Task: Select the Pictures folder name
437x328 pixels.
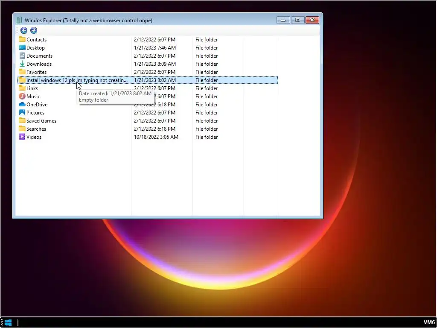Action: (x=35, y=112)
